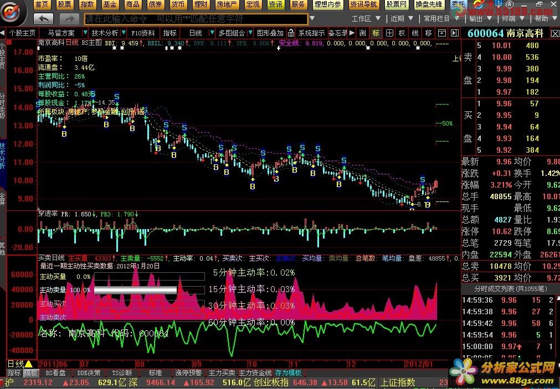
Task: Open 备忘录 in the chart toolbar
Action: 337,33
